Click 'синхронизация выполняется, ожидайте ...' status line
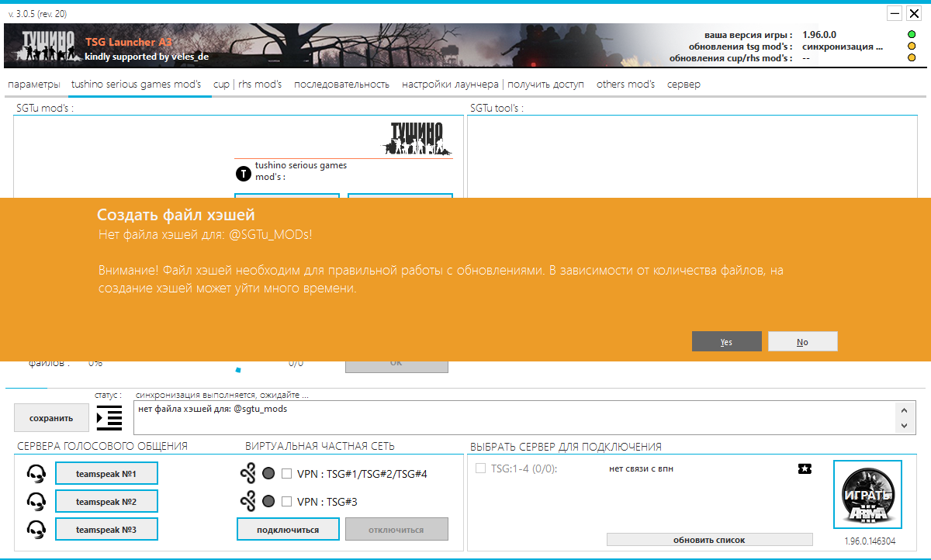 coord(223,394)
